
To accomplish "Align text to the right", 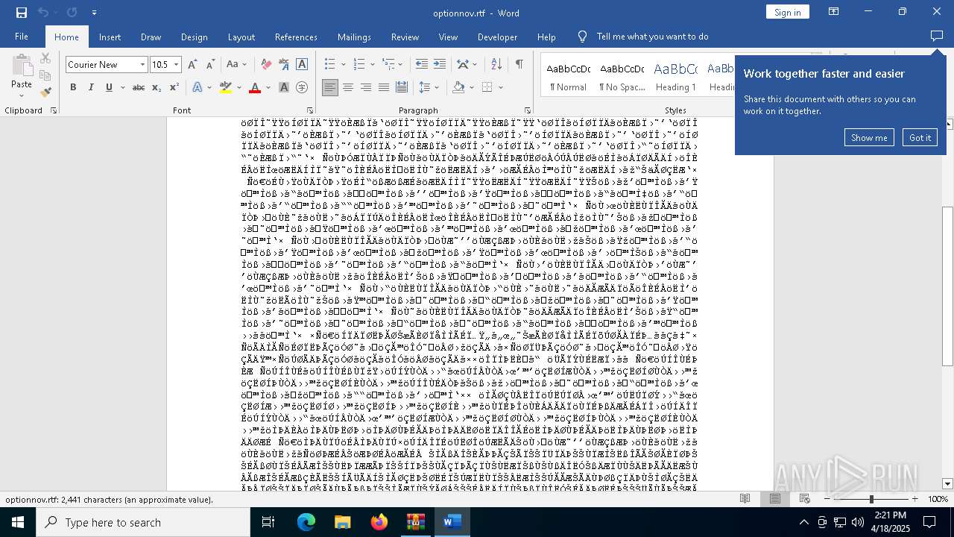I will [366, 87].
